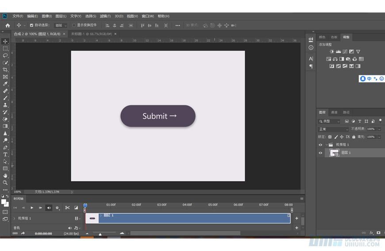Open the 滤镜(T) menu

point(105,16)
